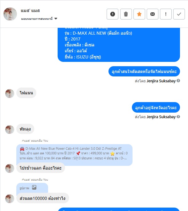Select the ส่วนลด100000 ต้องทำไง message

(x=43, y=198)
